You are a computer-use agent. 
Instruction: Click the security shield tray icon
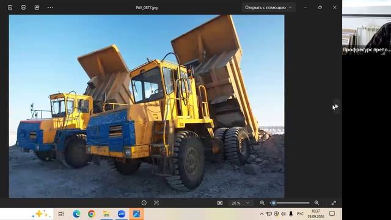[276, 214]
